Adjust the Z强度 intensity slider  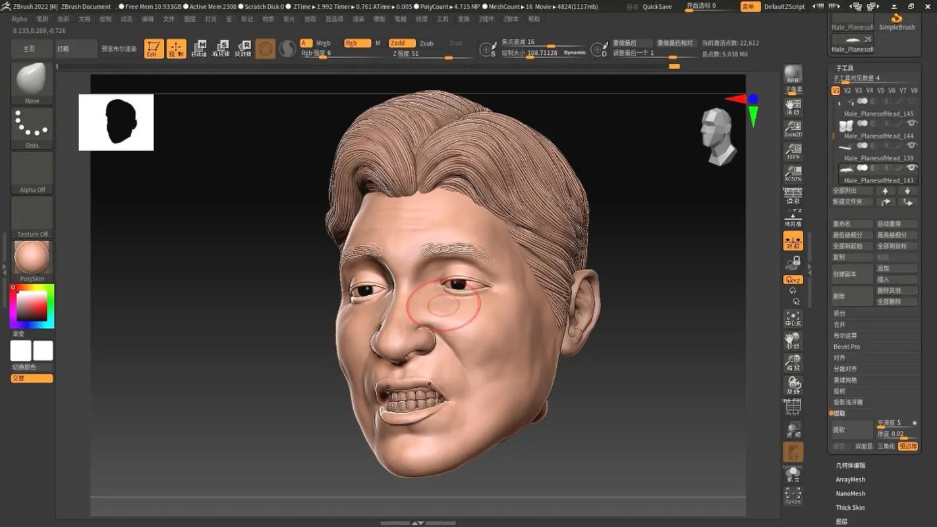(x=422, y=54)
